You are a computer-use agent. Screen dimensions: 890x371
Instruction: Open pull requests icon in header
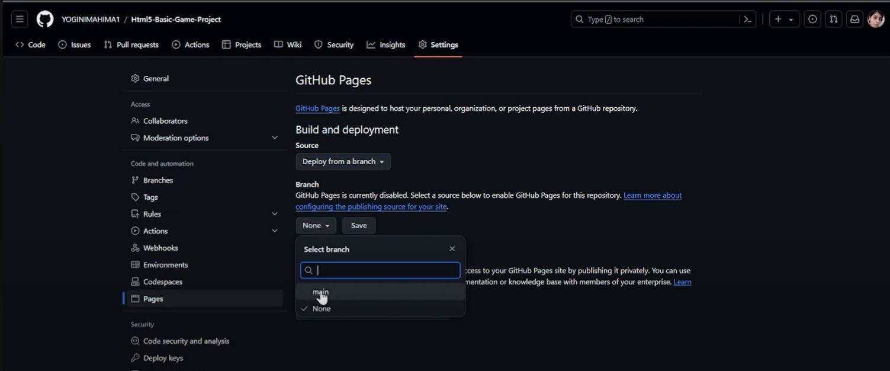[x=834, y=19]
